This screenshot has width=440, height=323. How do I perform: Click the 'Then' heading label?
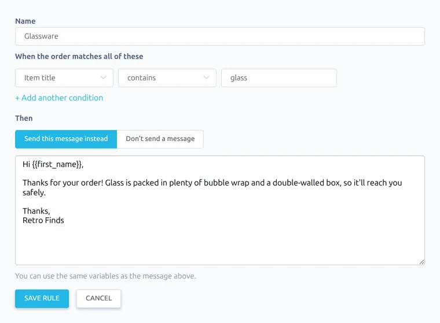pos(24,118)
